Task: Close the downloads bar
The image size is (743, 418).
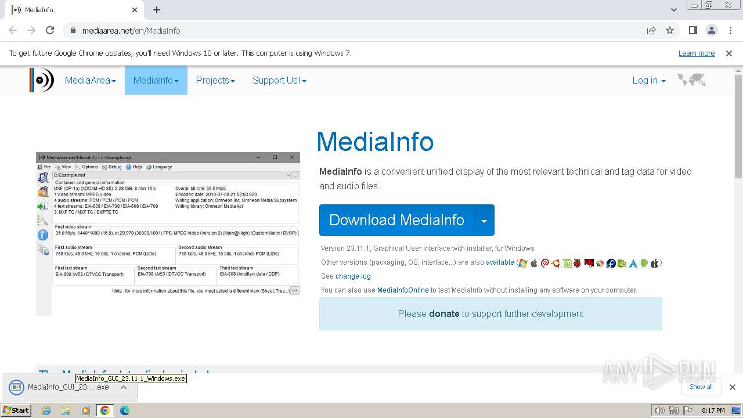Action: pyautogui.click(x=733, y=387)
